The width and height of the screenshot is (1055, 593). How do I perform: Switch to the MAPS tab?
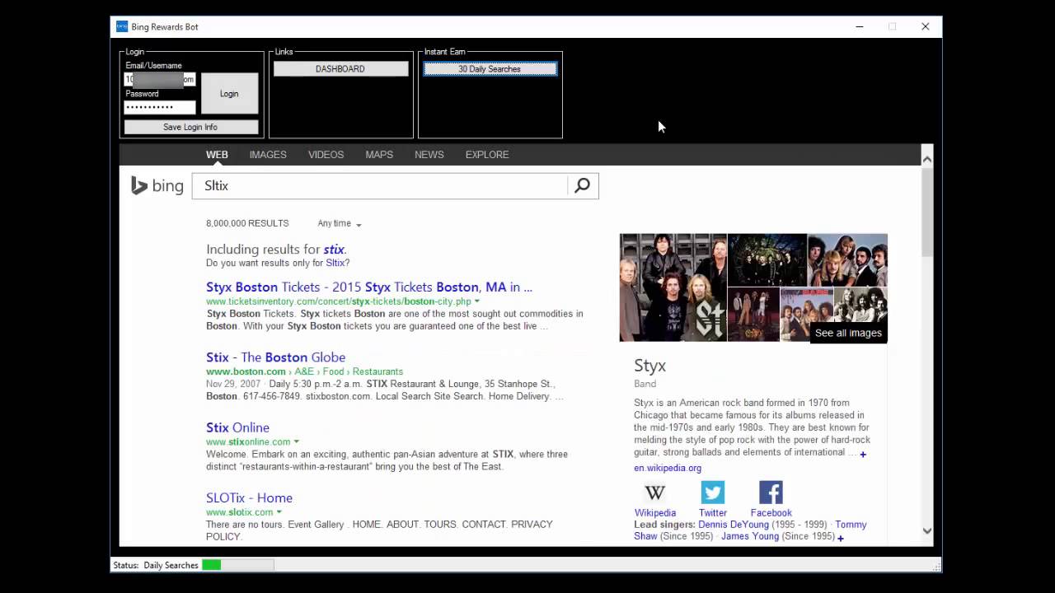(x=379, y=155)
